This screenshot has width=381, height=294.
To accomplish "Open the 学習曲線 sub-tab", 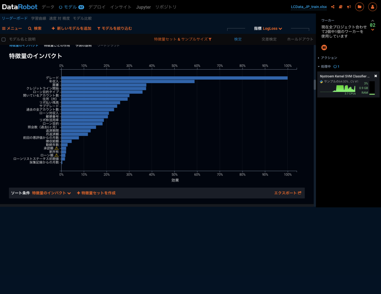I will pyautogui.click(x=38, y=18).
